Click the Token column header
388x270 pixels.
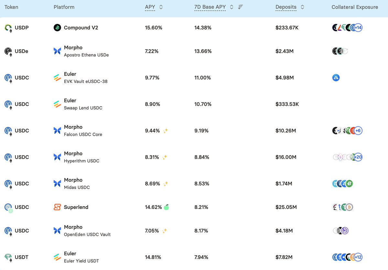pos(11,7)
